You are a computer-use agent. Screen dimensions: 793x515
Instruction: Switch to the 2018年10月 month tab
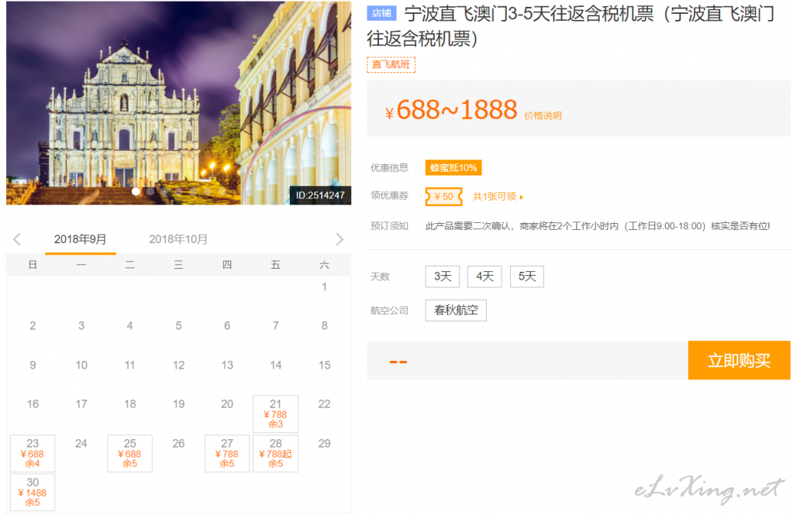click(178, 239)
